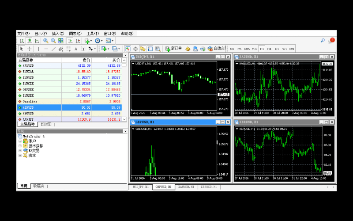
Task: Open the 工具 menu
Action: coord(93,34)
